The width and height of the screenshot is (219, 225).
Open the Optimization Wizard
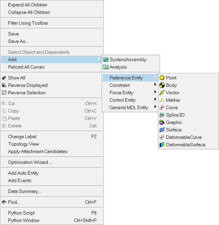[30, 162]
